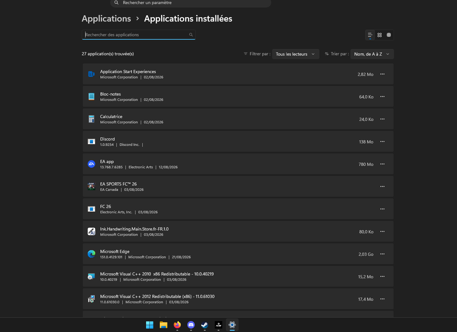Click the 'EA Canada' publisher text
Image resolution: width=457 pixels, height=332 pixels.
(x=109, y=190)
